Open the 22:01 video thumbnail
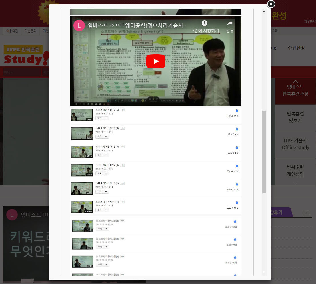Image resolution: width=316 pixels, height=284 pixels. click(x=82, y=115)
